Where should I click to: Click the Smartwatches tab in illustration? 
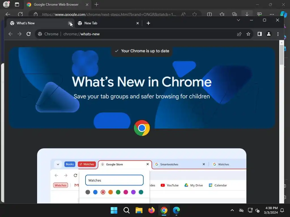coord(180,164)
